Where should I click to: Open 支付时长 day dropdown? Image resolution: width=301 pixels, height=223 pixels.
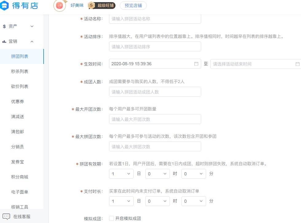pos(121,201)
